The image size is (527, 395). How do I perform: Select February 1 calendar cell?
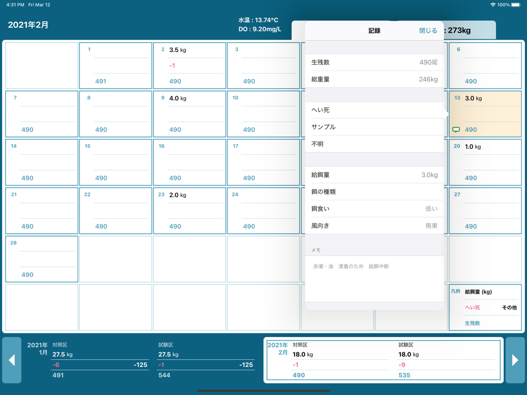click(115, 65)
